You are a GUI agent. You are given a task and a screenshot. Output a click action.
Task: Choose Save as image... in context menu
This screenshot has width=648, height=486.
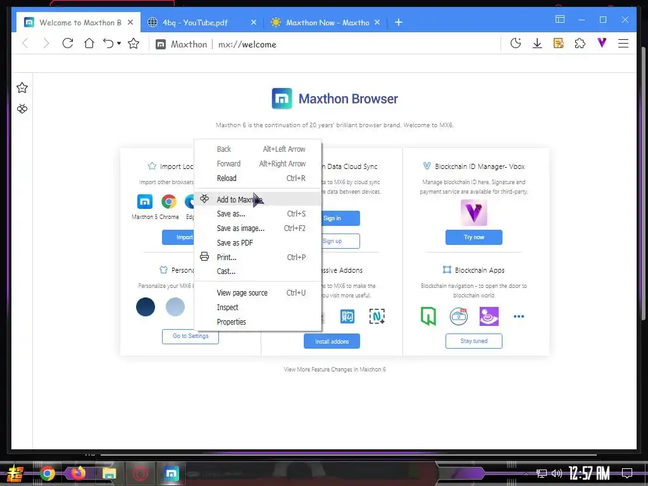click(x=258, y=228)
